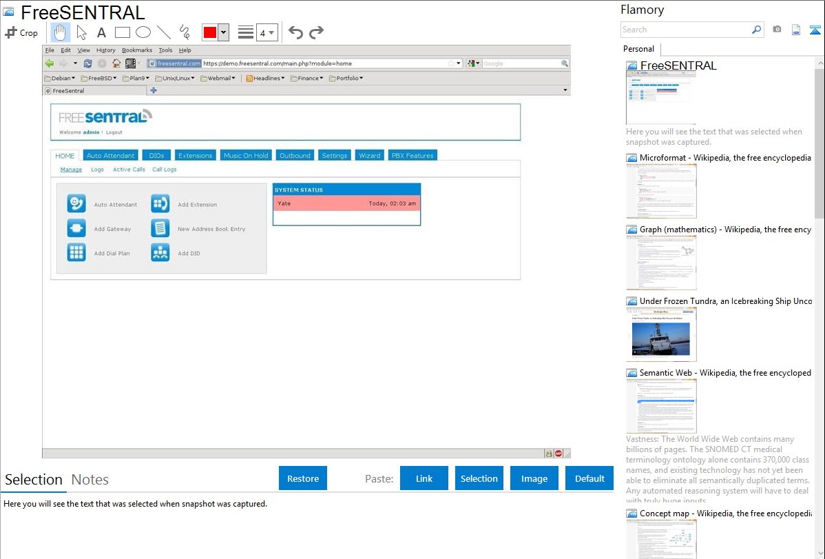Screen dimensions: 825x559
Task: Click the Paste Selection button
Action: (x=479, y=478)
